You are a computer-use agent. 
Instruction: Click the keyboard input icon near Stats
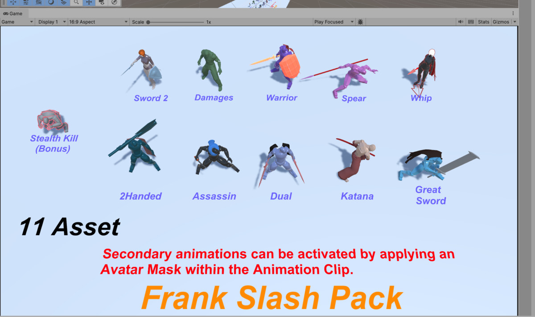pyautogui.click(x=471, y=22)
